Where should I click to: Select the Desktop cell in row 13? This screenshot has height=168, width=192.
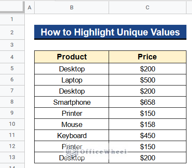[71, 158]
